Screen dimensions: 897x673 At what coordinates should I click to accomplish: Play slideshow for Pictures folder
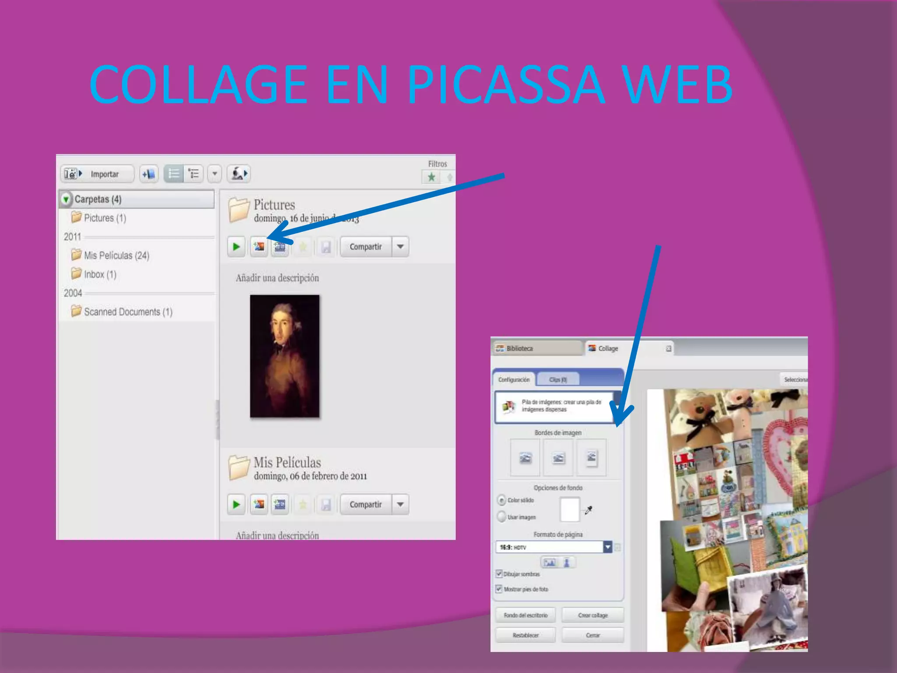(237, 247)
